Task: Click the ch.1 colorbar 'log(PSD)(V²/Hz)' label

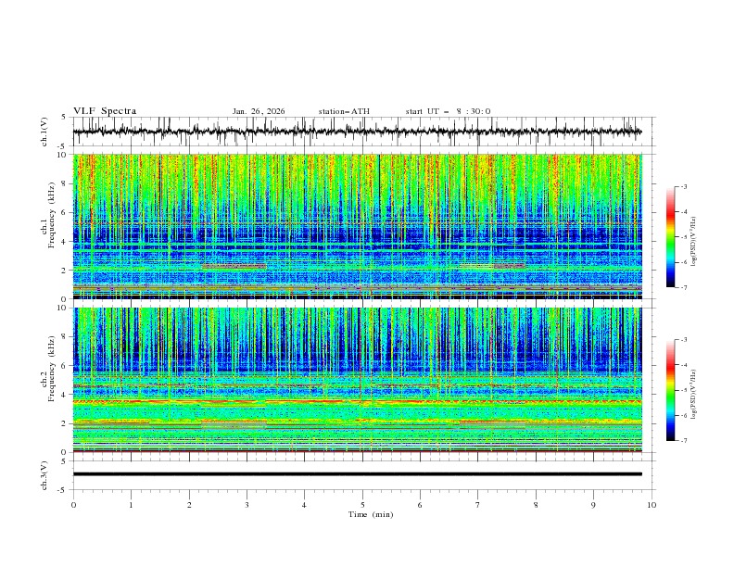Action: pos(693,242)
